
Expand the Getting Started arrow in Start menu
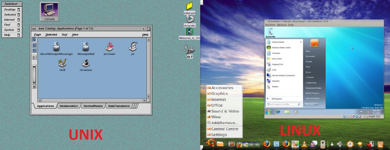301,42
